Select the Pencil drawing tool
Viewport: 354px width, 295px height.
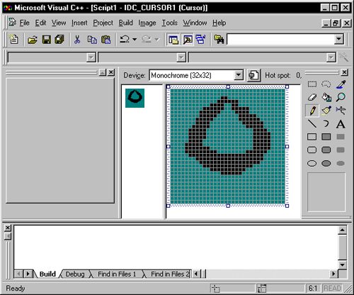click(x=312, y=111)
